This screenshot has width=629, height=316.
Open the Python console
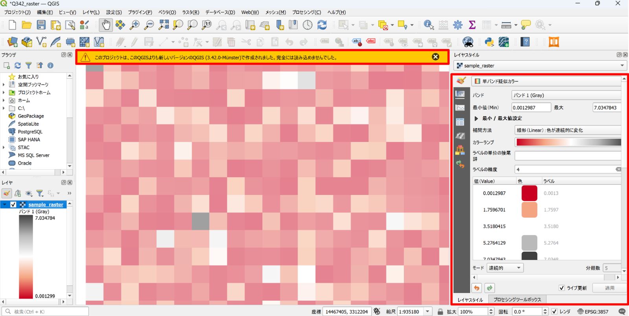click(x=489, y=42)
